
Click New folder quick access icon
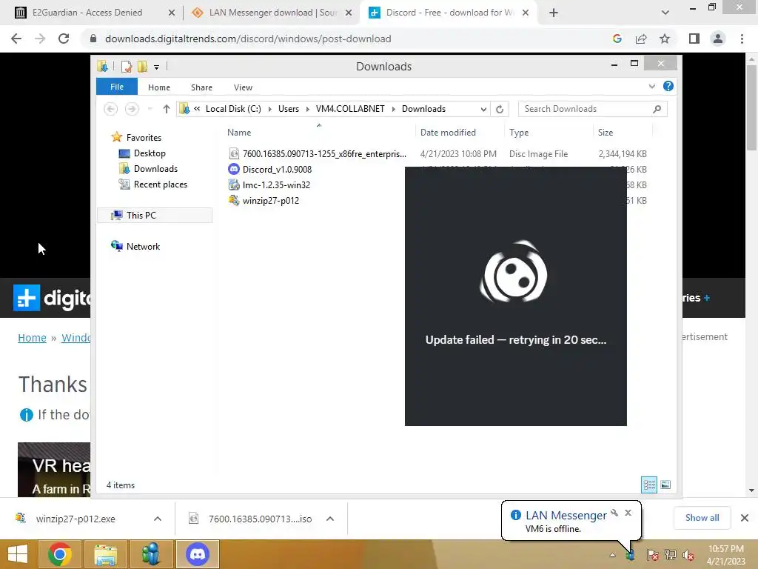[x=142, y=66]
